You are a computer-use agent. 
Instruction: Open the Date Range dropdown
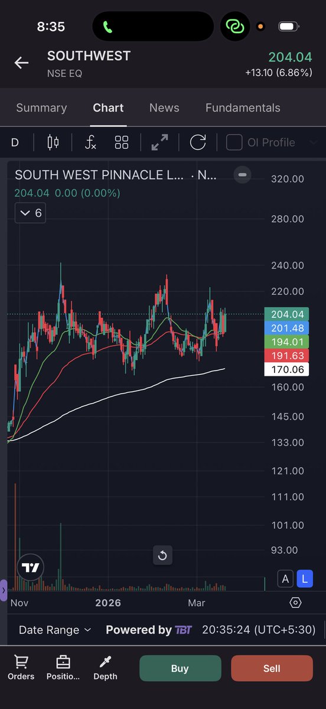(x=55, y=630)
